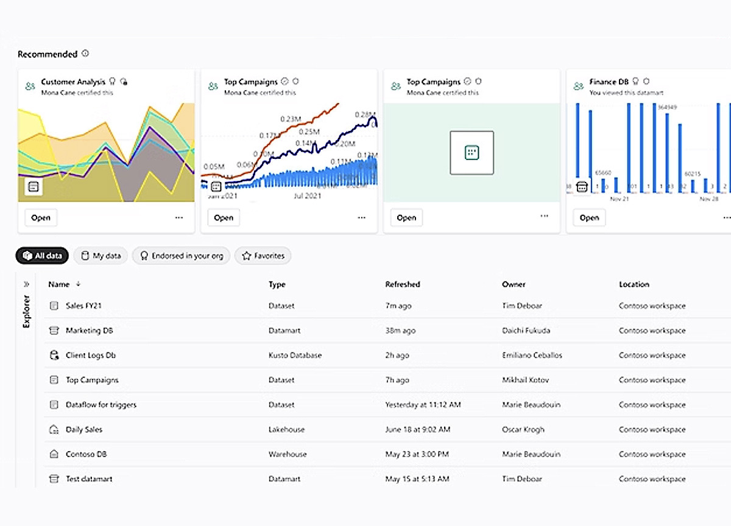The image size is (731, 526).
Task: Click the dataset icon in the Top Campaigns table row
Action: coord(54,380)
